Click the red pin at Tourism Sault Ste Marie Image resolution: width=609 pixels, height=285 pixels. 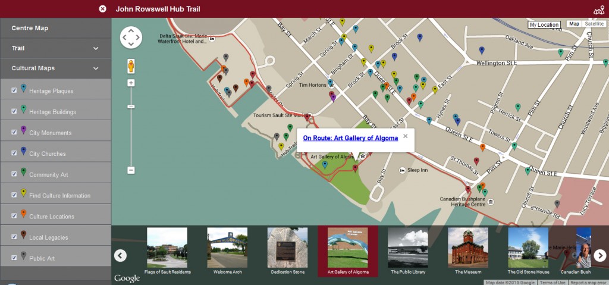(x=307, y=117)
